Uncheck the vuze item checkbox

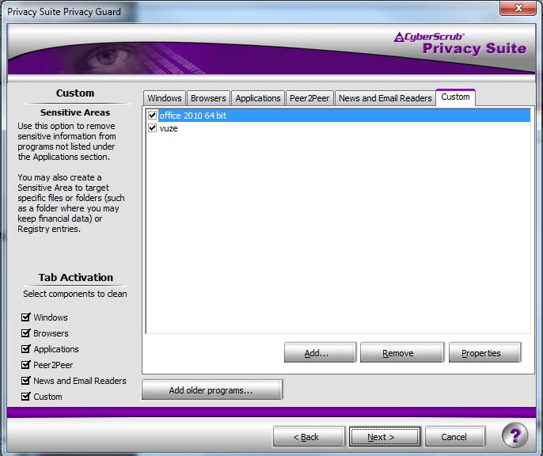pos(152,128)
